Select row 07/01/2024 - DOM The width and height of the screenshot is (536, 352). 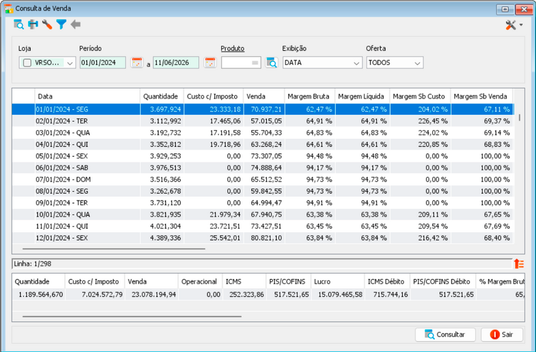[263, 179]
